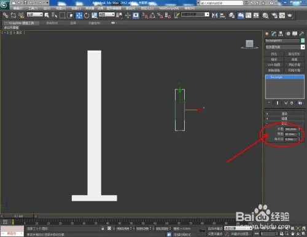Click the Render Production teapot icon

290,15
